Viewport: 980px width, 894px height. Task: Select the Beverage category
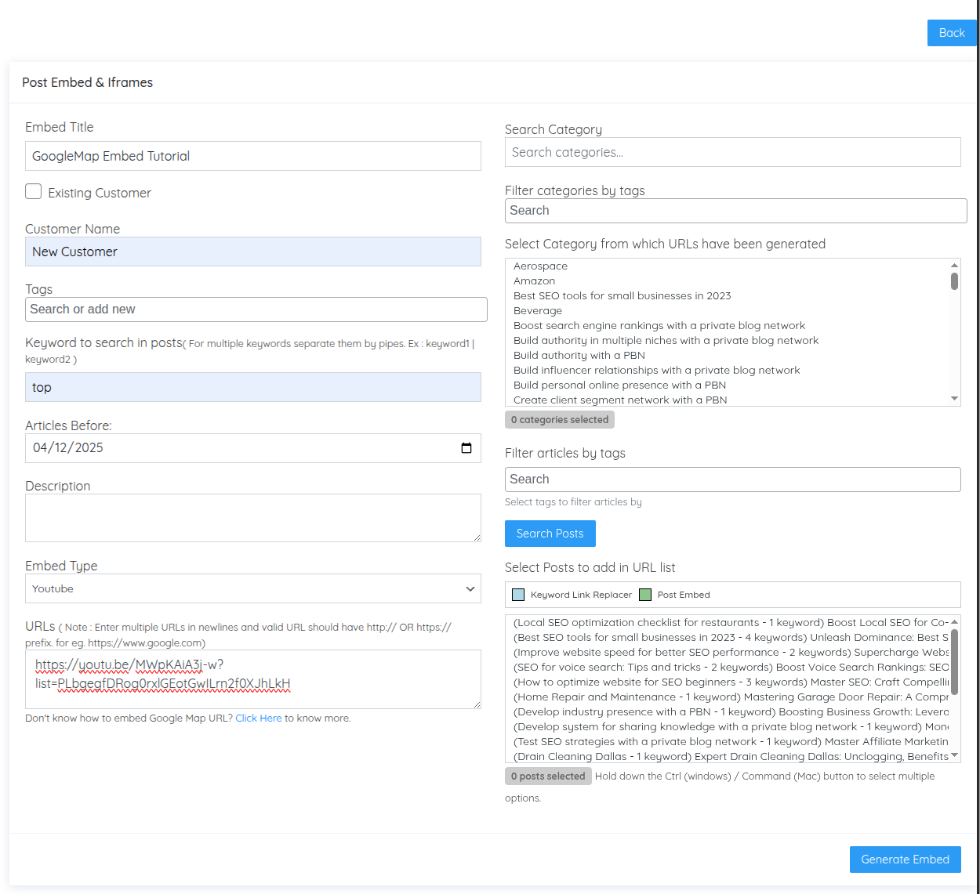538,311
